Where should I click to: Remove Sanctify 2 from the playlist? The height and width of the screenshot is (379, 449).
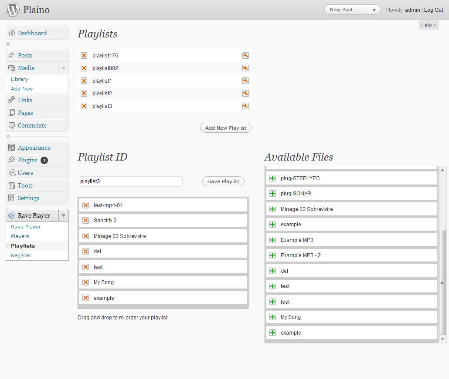(x=85, y=220)
